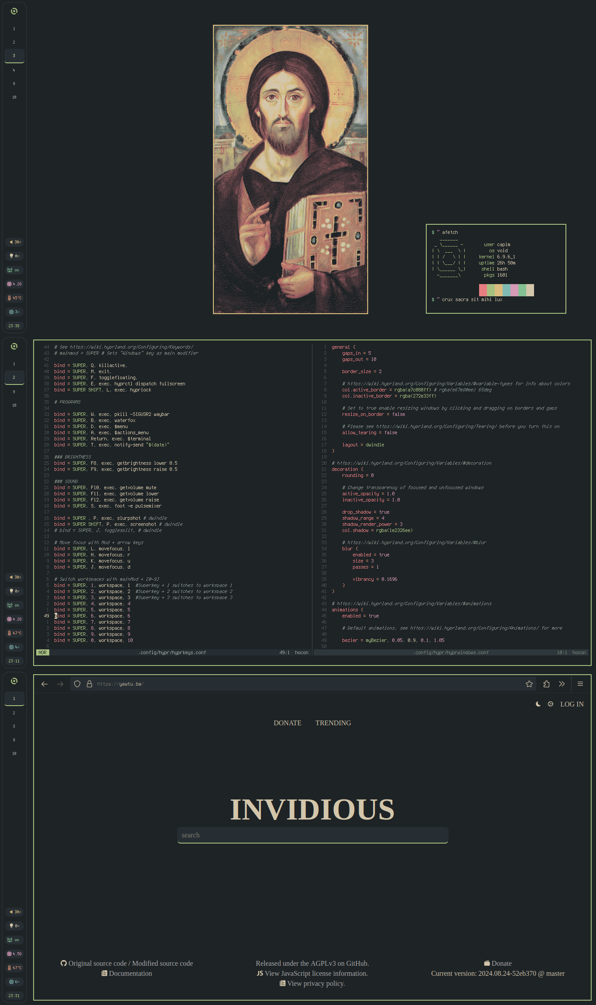Click the temperature module showing 45°C

(14, 298)
